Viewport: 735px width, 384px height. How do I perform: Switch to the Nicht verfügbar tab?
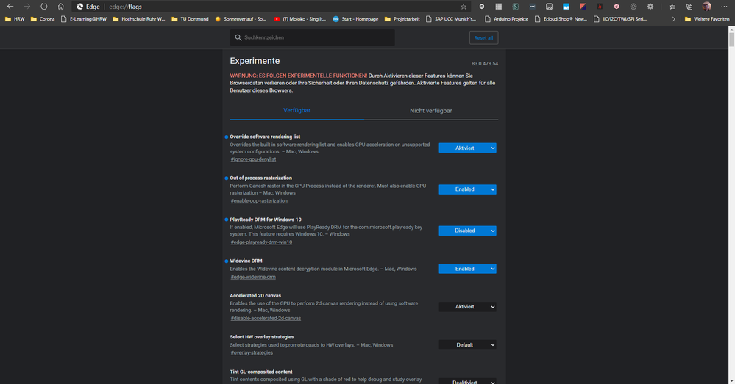click(431, 111)
